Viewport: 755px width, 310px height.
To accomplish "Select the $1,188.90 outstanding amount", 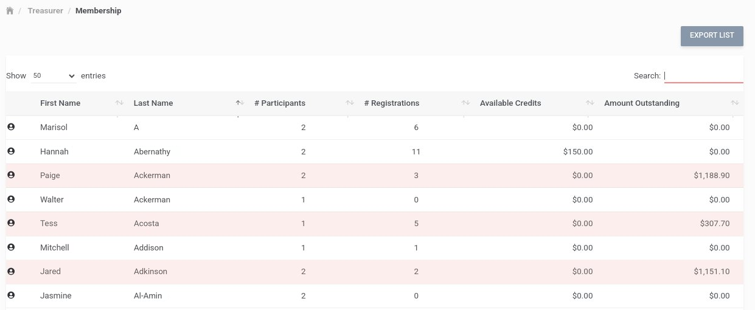I will [x=711, y=176].
